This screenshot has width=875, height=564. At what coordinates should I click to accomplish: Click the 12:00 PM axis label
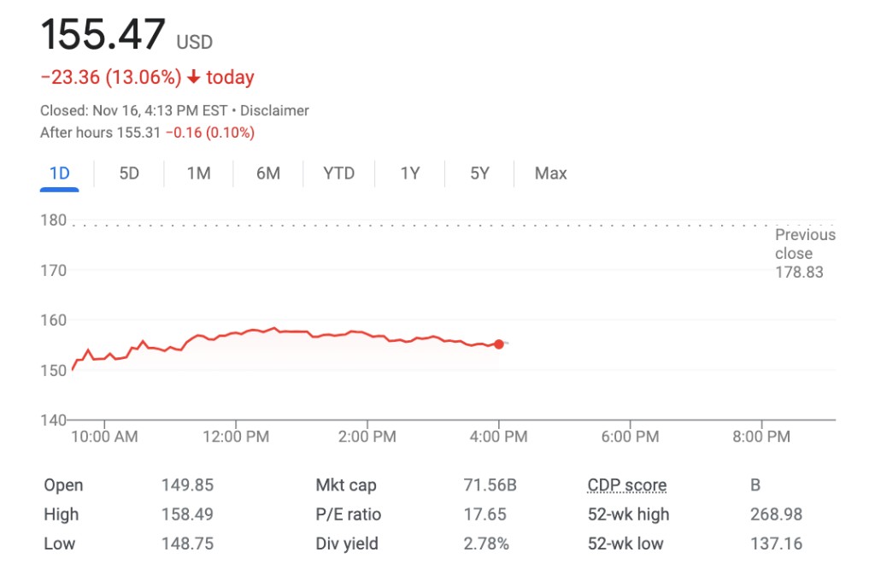(236, 437)
